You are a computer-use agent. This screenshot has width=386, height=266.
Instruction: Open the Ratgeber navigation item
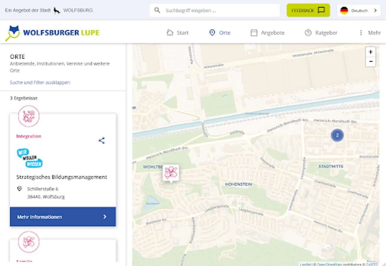pyautogui.click(x=321, y=33)
